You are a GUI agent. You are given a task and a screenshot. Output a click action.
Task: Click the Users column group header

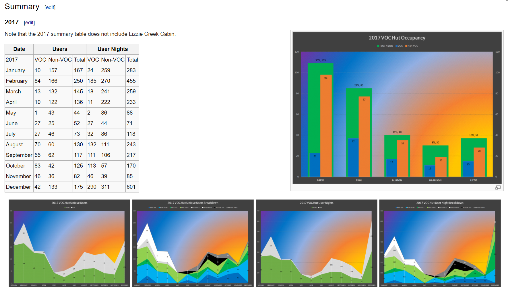coord(60,49)
